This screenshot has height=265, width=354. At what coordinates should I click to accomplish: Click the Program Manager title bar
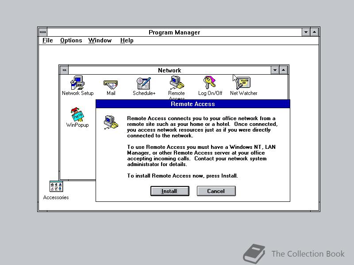(x=174, y=32)
